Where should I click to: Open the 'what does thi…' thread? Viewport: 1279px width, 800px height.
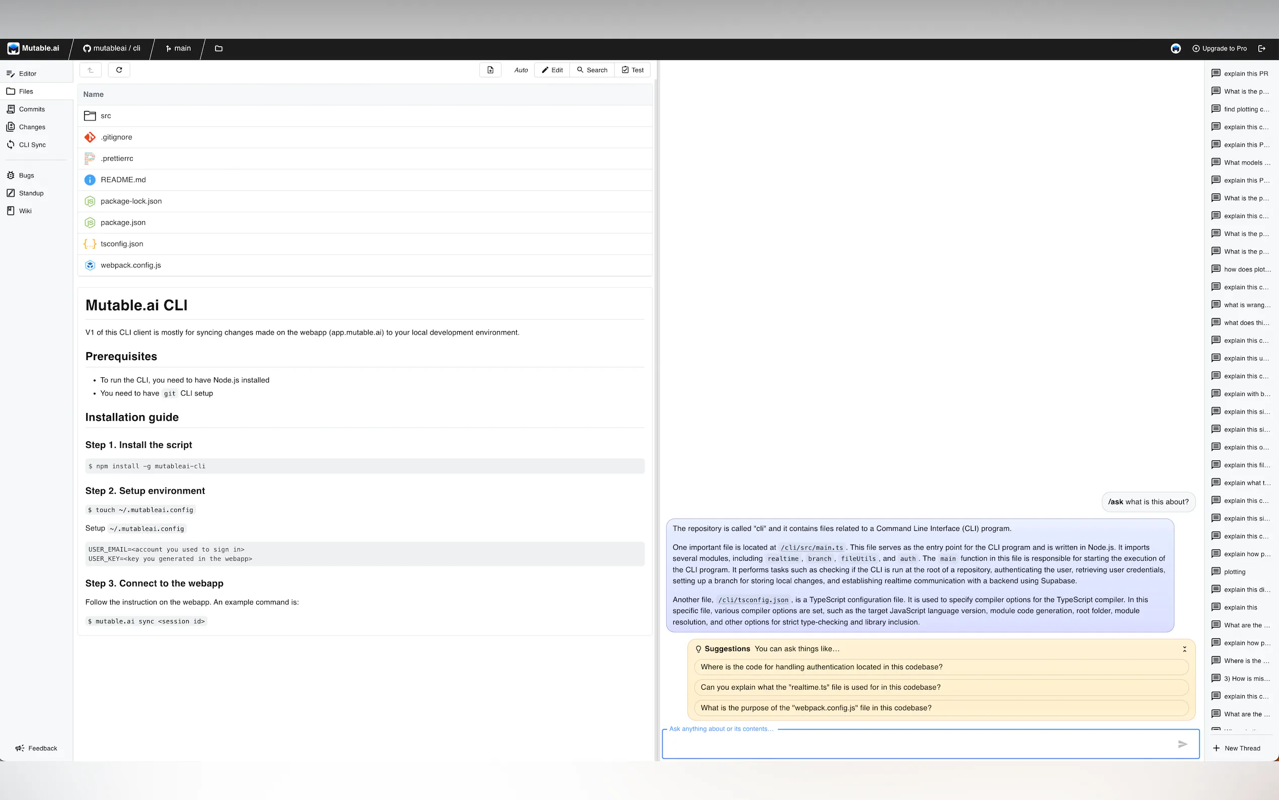coord(1240,323)
